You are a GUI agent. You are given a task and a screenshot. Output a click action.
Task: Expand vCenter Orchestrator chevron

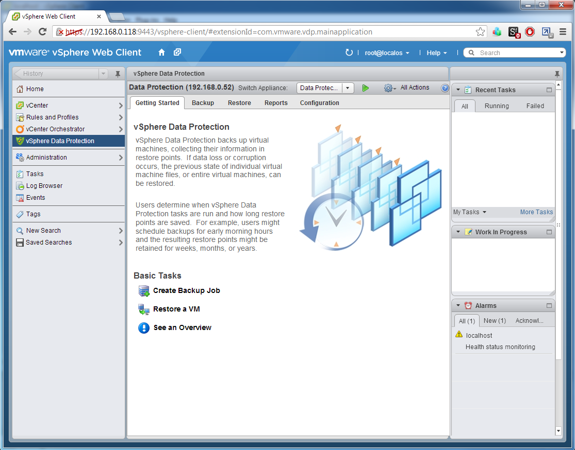point(121,129)
